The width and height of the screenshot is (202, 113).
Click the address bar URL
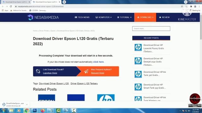(x=41, y=6)
